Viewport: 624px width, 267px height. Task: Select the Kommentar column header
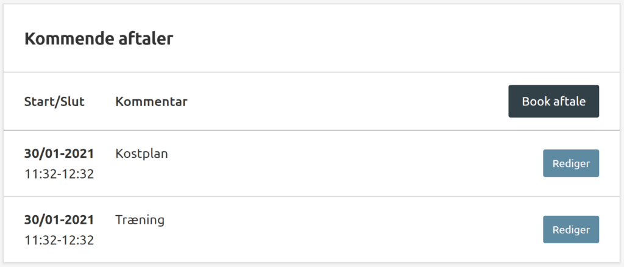[x=151, y=101]
